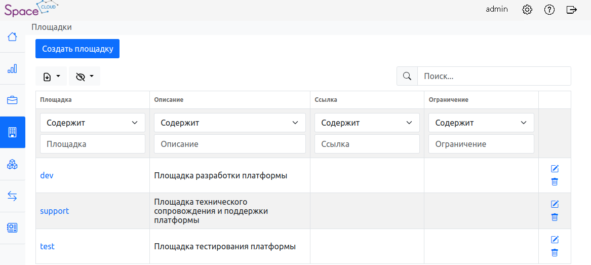
Task: Open settings gear icon in header
Action: [527, 10]
